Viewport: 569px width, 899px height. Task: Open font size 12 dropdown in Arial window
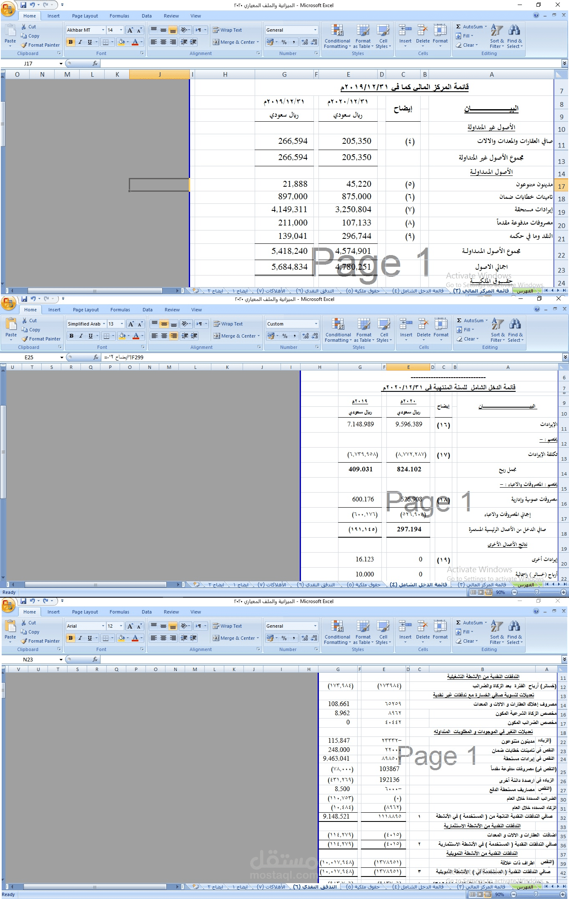tap(121, 626)
